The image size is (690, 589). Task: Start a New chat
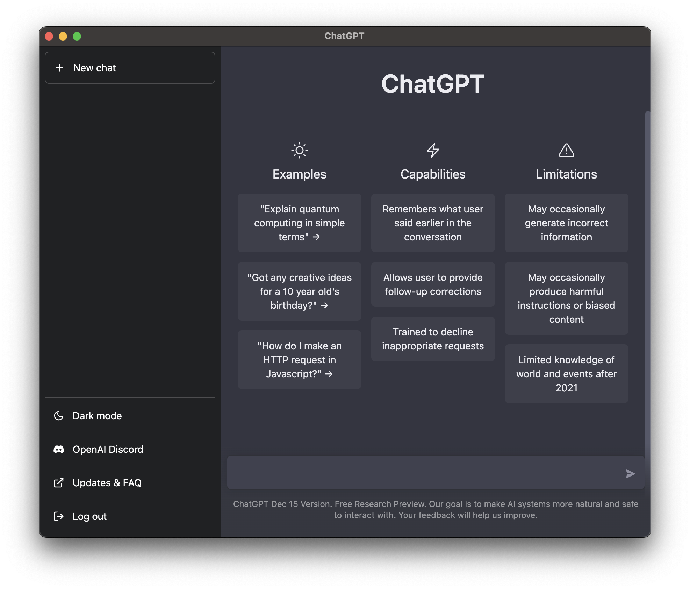click(130, 67)
